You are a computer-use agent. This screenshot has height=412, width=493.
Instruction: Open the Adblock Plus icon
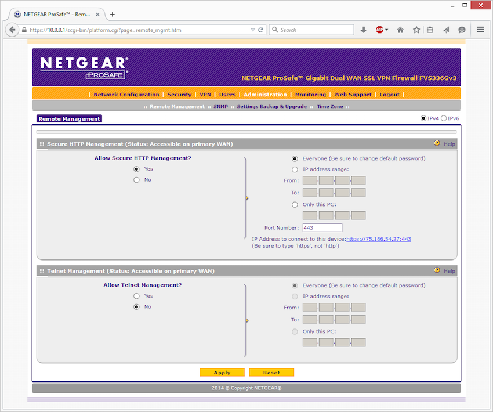coord(379,30)
